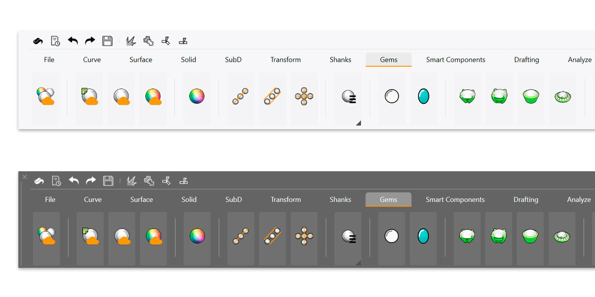Click teal oval cabochon icon in light ribbon
595x297 pixels.
(423, 96)
